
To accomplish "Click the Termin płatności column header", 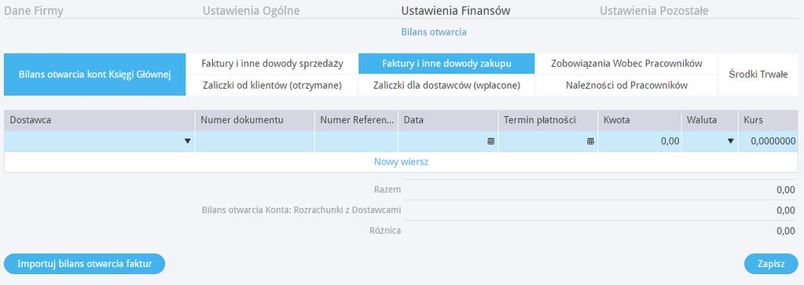I will 548,120.
